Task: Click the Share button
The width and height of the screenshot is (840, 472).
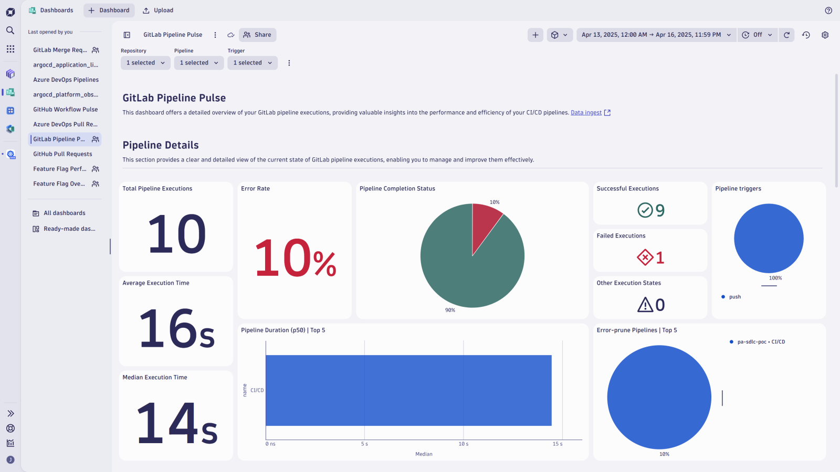Action: click(257, 35)
